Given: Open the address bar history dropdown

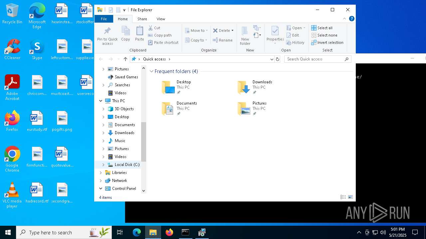Looking at the screenshot, I should click(272, 59).
